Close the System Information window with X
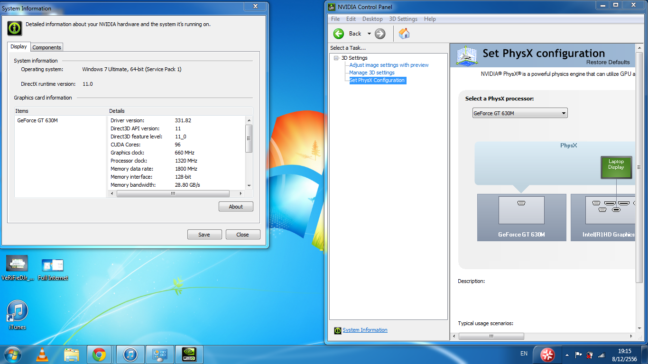This screenshot has height=364, width=648. [x=255, y=6]
